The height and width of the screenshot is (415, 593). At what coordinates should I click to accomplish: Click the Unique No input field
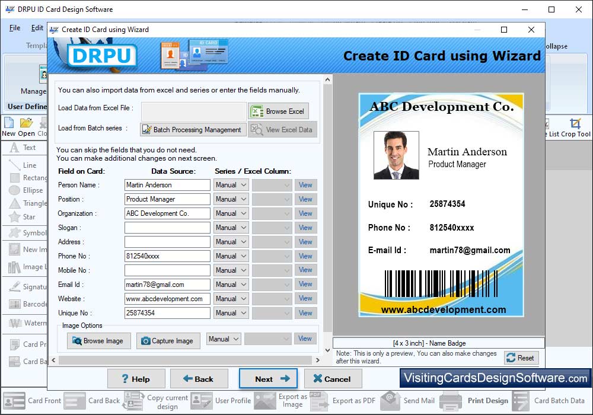click(167, 313)
